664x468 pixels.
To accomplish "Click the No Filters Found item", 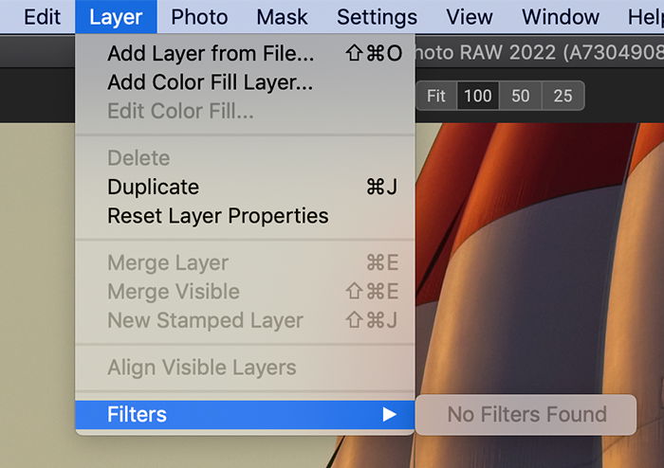I will [x=526, y=414].
